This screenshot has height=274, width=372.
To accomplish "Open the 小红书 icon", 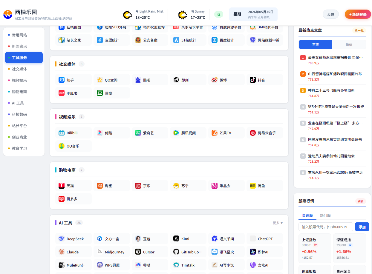I will coord(62,93).
